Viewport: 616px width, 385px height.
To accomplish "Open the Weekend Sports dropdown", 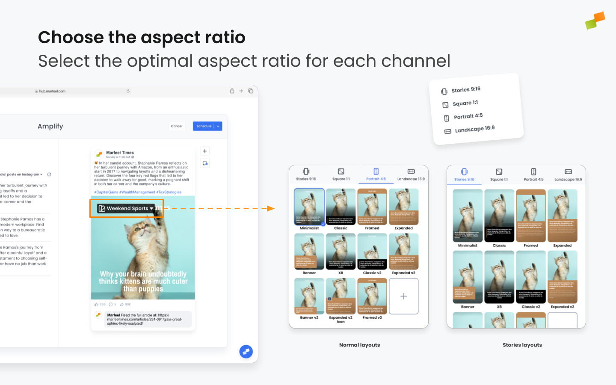I will (126, 208).
